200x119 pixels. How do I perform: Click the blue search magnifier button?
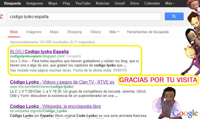tap(174, 16)
